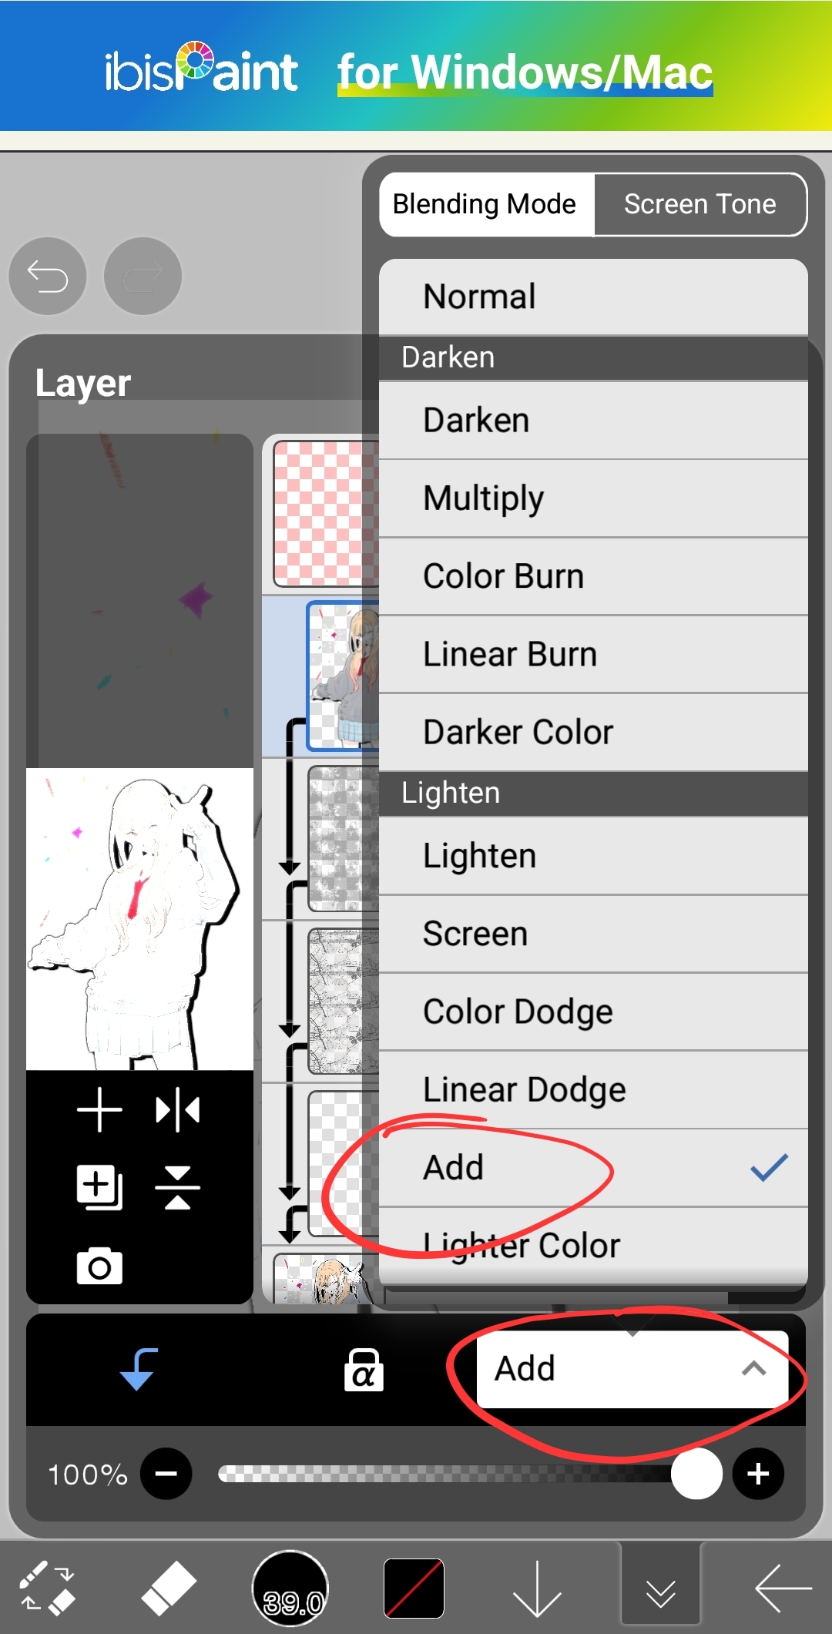Open the black and red color swatch

click(414, 1588)
